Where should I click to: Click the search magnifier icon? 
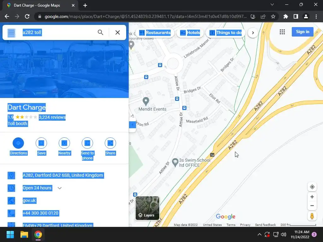[100, 32]
